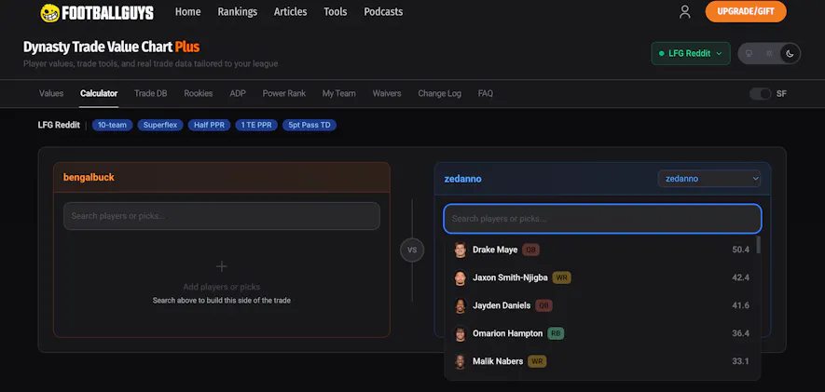The height and width of the screenshot is (392, 825).
Task: Select the system theme monitor icon
Action: coord(749,54)
